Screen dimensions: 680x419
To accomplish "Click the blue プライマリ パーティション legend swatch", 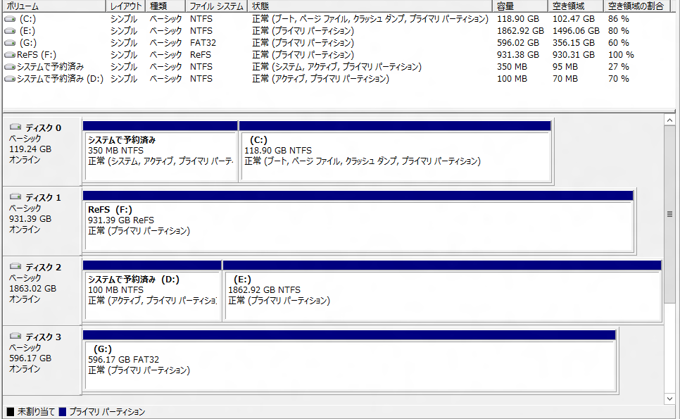I will [x=63, y=412].
